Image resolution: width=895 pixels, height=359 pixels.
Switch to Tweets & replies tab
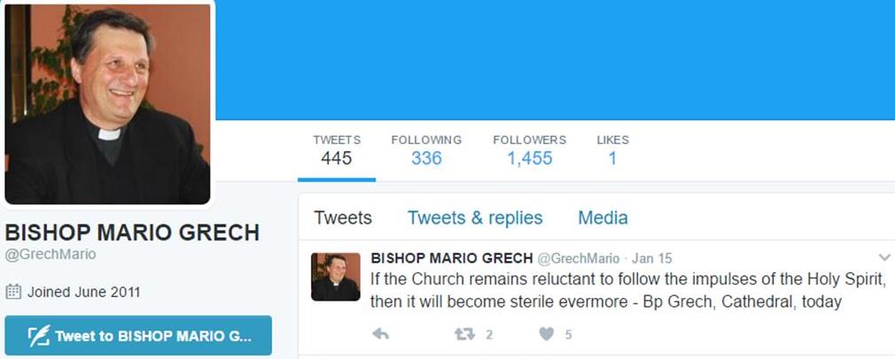point(475,218)
